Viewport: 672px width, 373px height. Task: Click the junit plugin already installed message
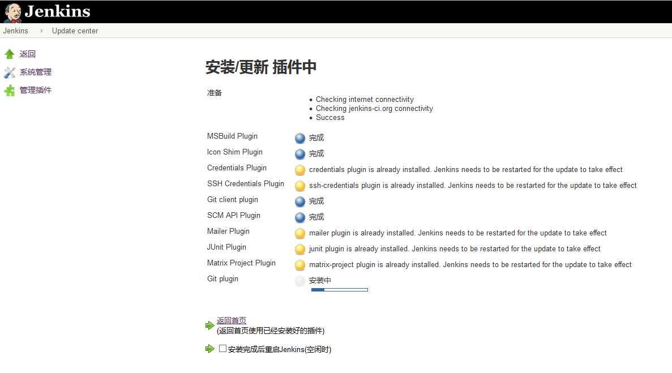click(x=455, y=249)
